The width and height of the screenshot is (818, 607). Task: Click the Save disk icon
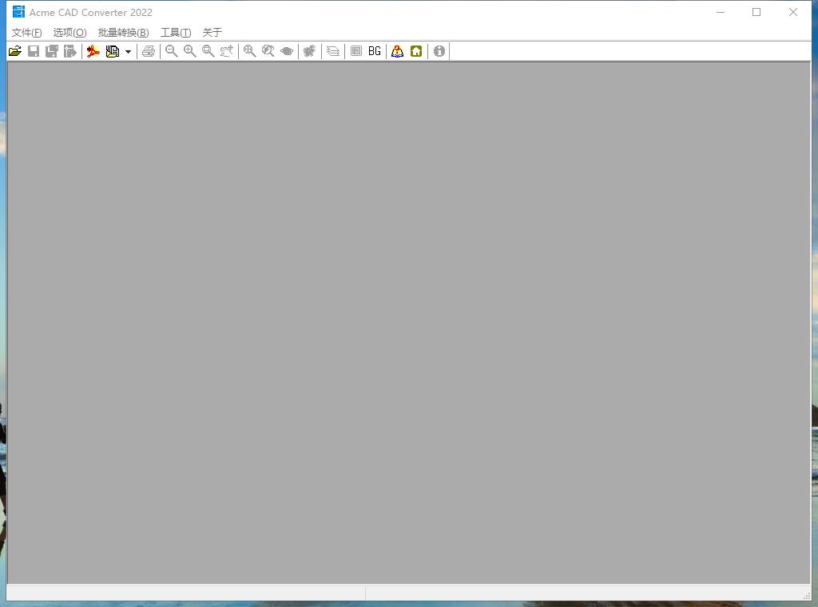coord(34,51)
